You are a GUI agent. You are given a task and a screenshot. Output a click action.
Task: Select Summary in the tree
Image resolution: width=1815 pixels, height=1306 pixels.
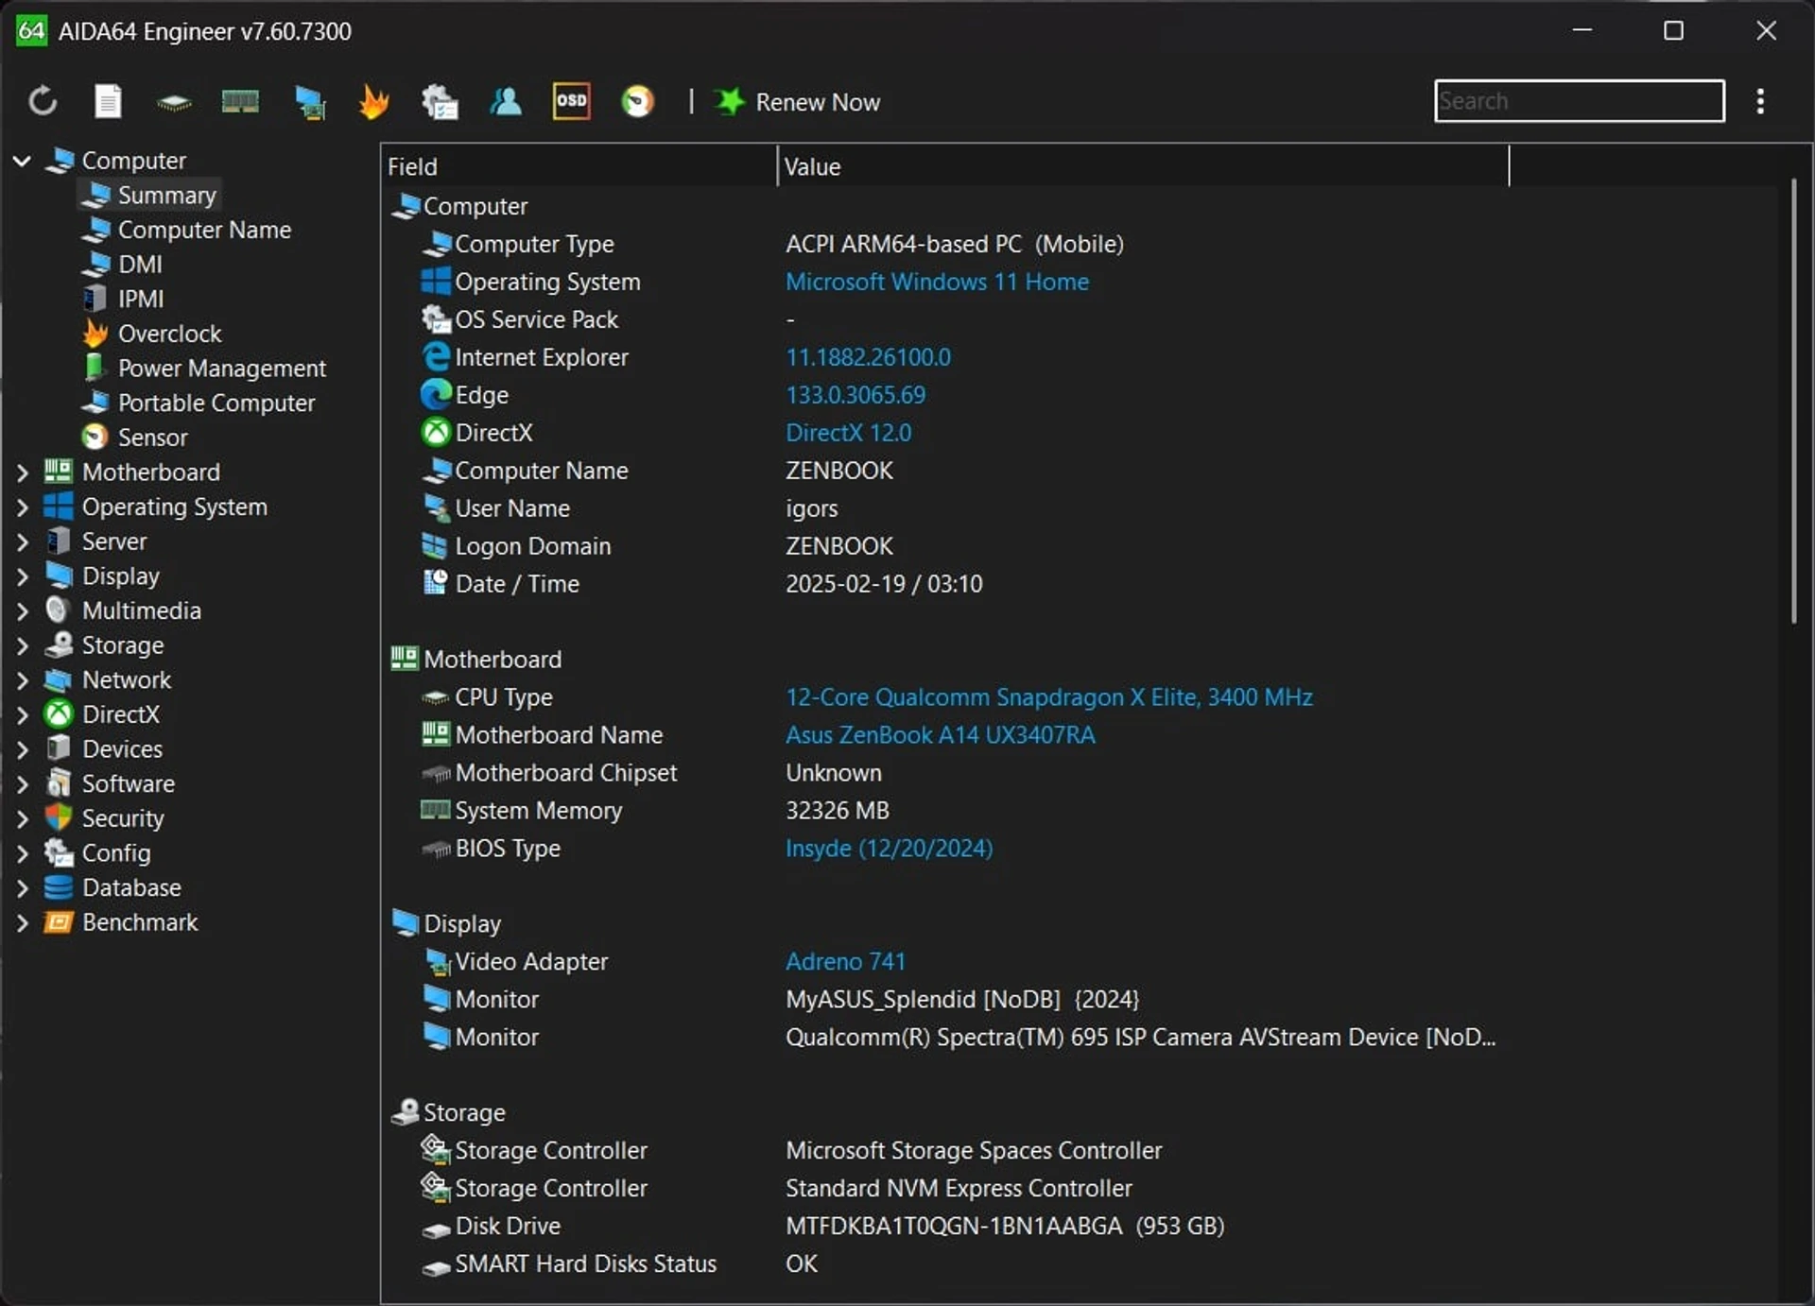tap(166, 196)
